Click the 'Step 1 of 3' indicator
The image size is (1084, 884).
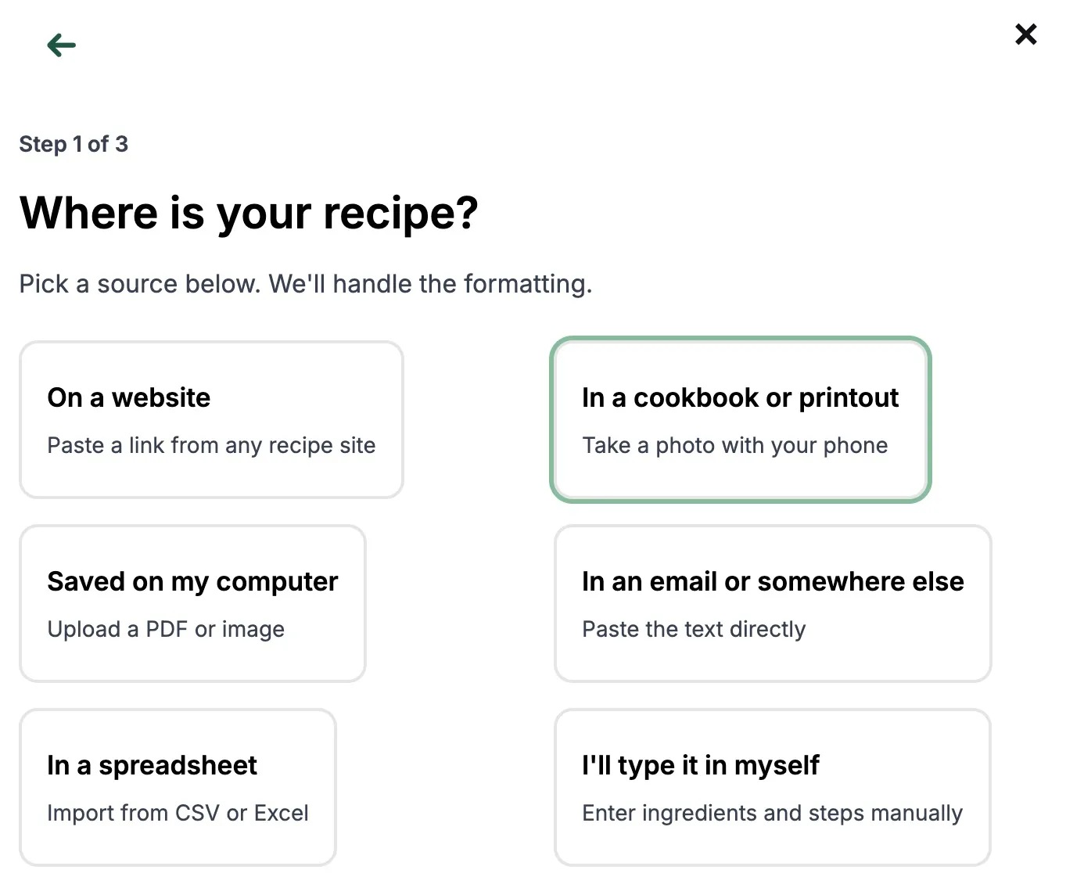click(74, 143)
